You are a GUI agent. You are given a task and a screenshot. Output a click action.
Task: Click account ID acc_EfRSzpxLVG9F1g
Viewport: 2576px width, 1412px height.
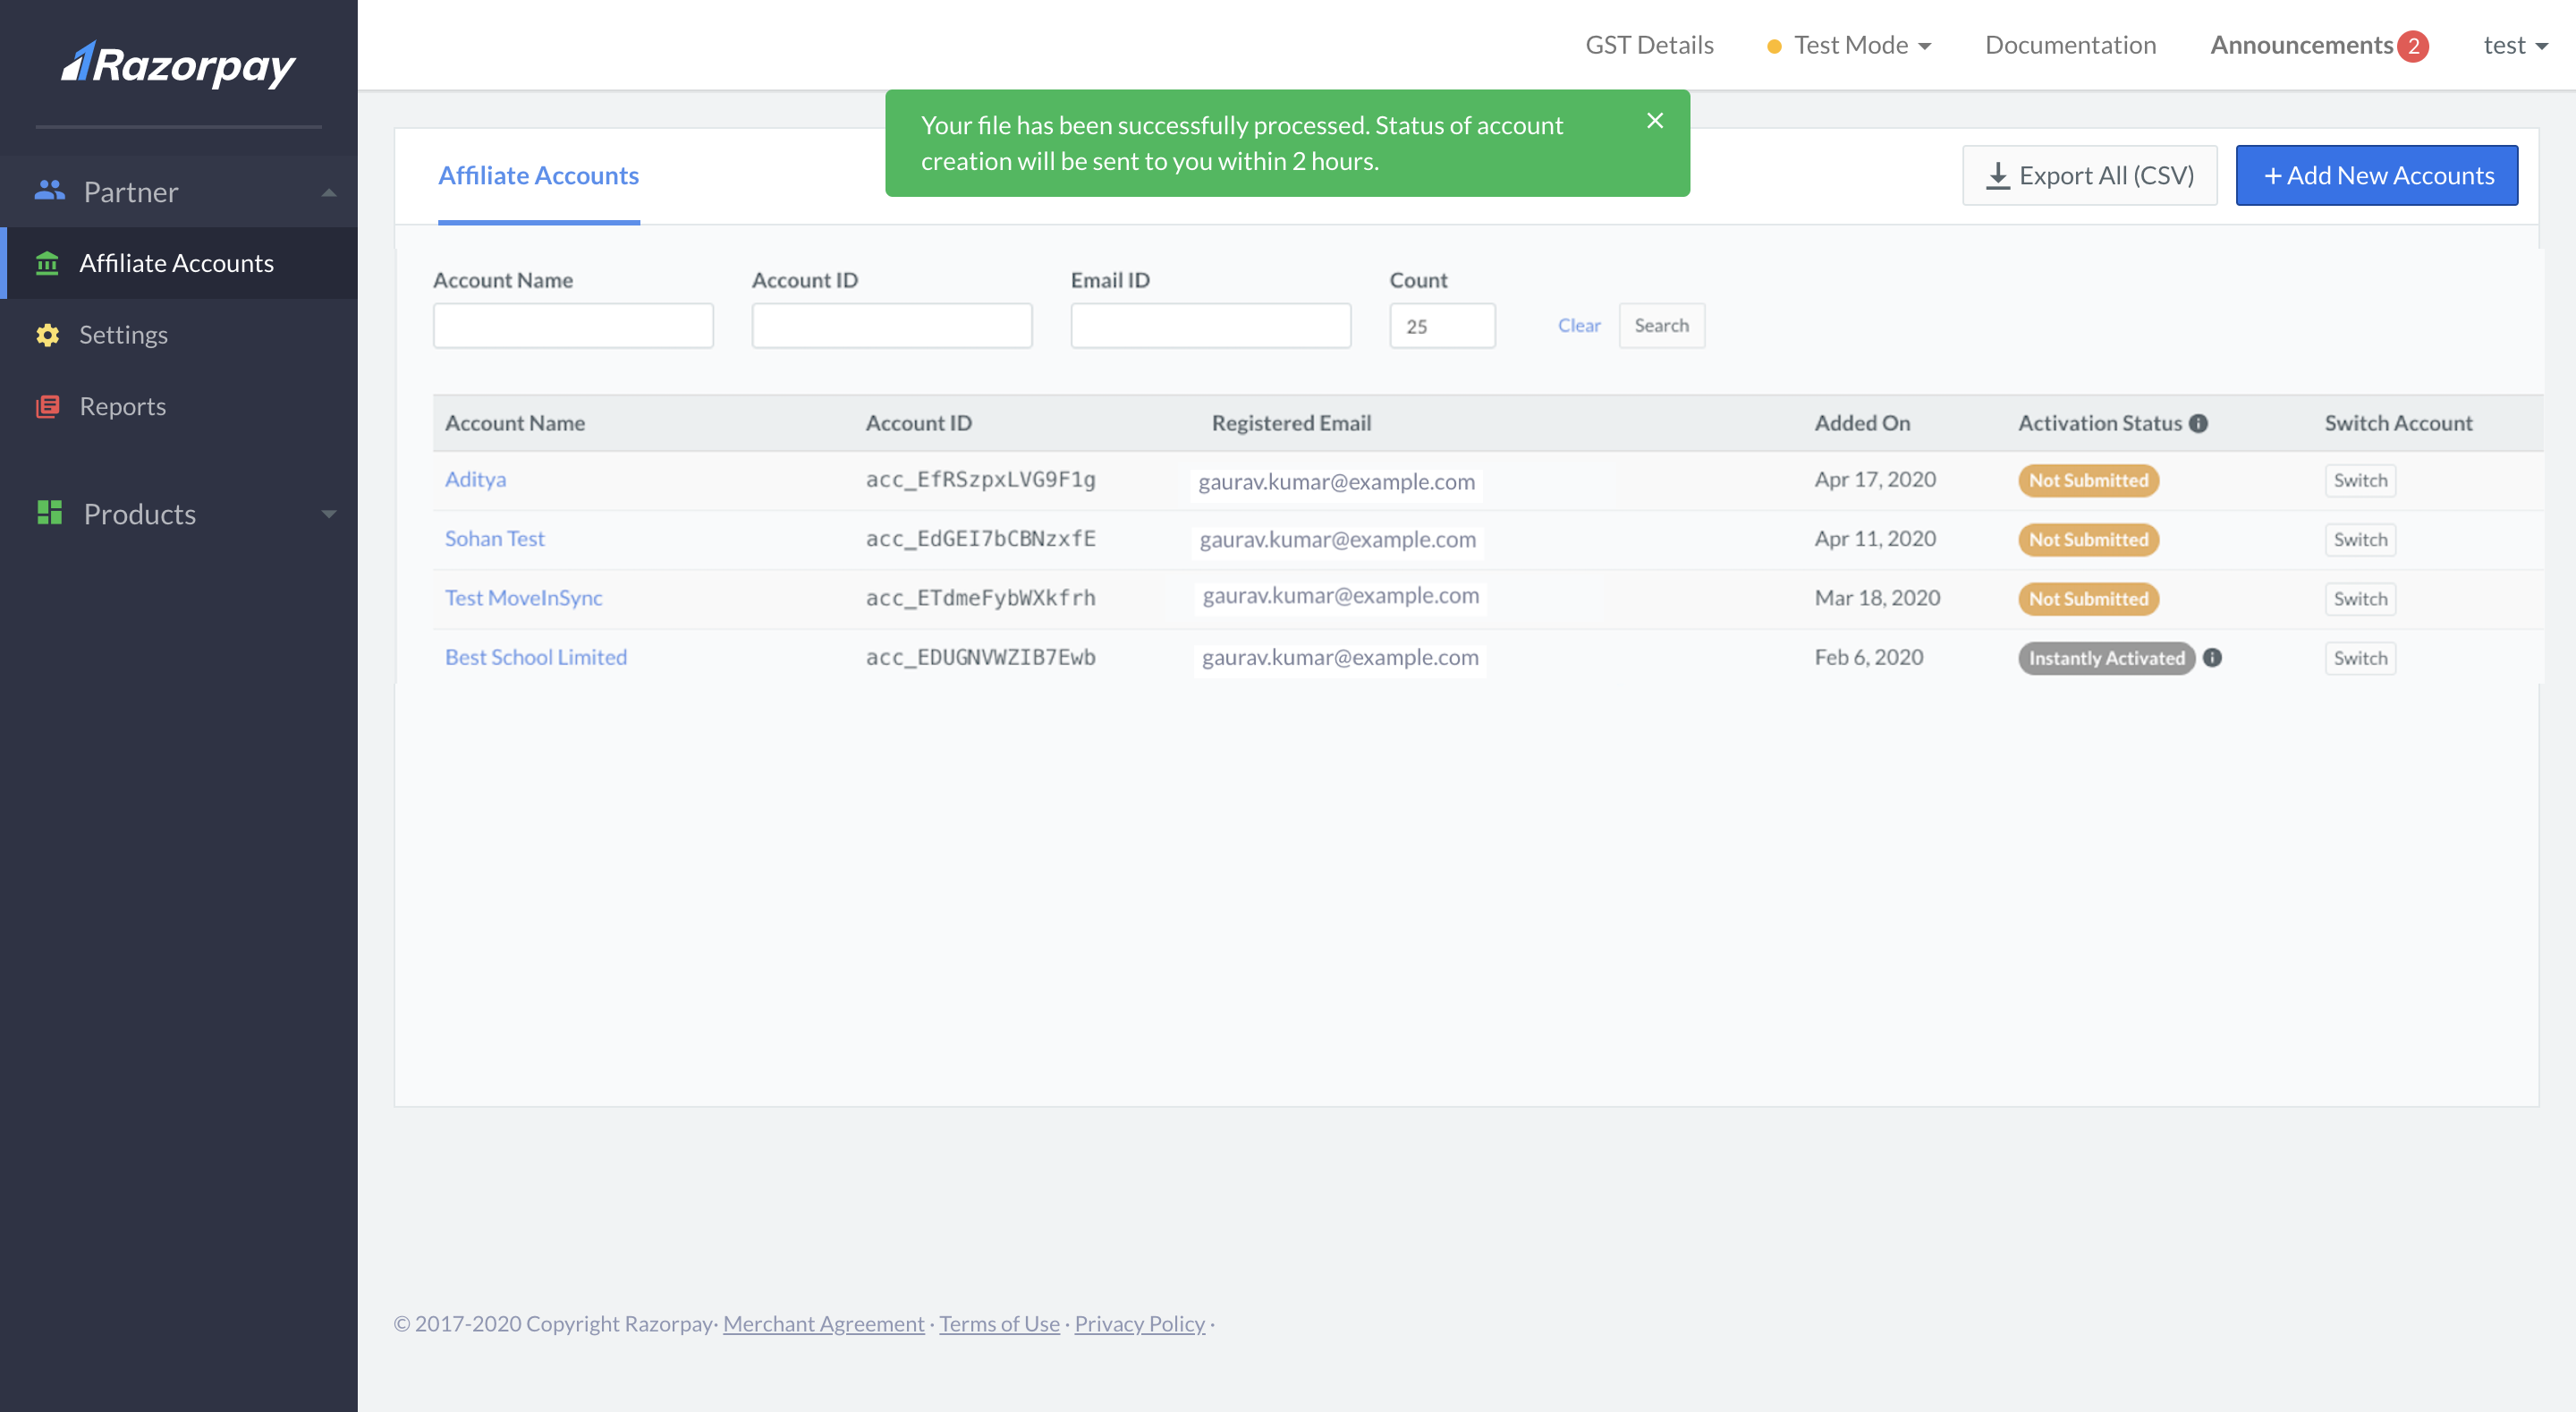[980, 480]
